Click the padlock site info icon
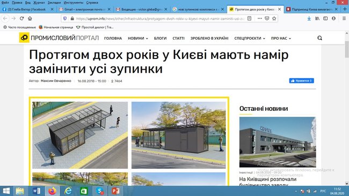Image resolution: width=349 pixels, height=196 pixels. [72, 18]
